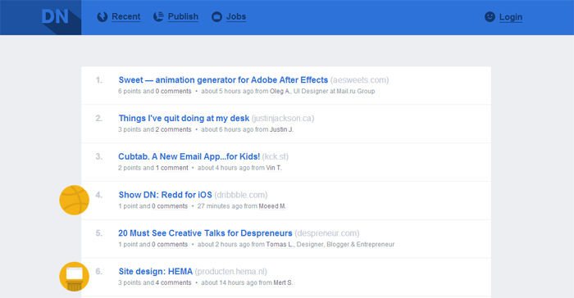Viewport: 574px width, 298px height.
Task: Click 'about 6 hours ago' timestamp
Action: click(227, 129)
